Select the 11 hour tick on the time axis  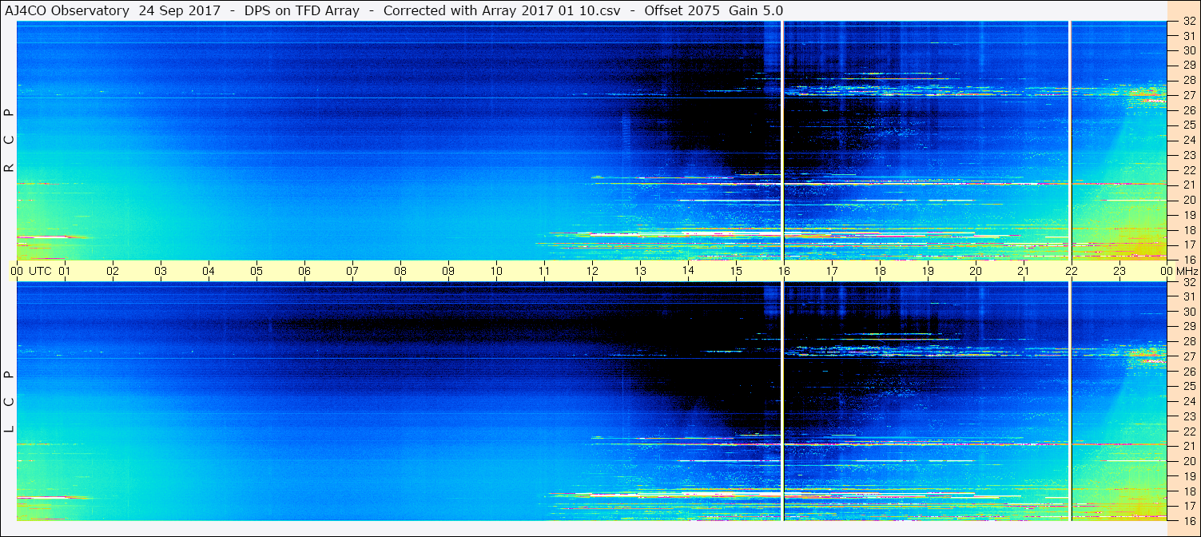pyautogui.click(x=544, y=271)
